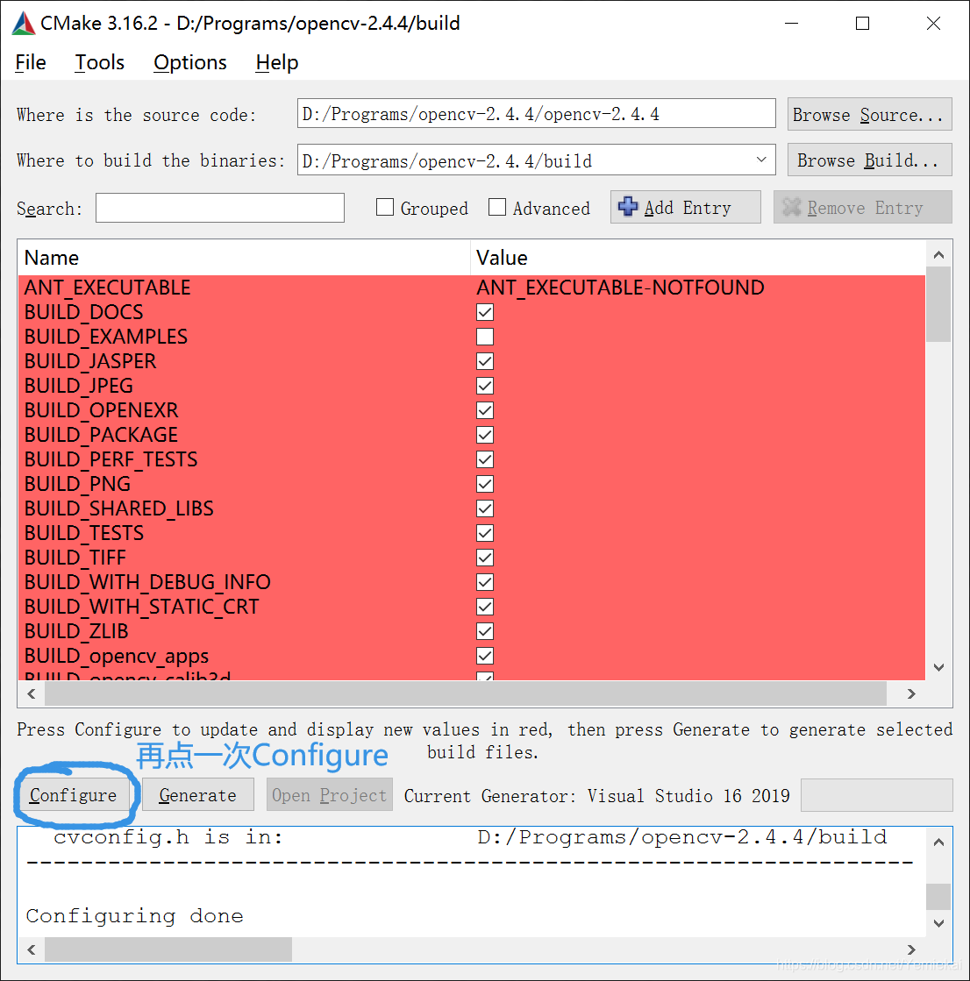Select the BUILD_OPENEXR row name
Image resolution: width=970 pixels, height=981 pixels.
(102, 410)
